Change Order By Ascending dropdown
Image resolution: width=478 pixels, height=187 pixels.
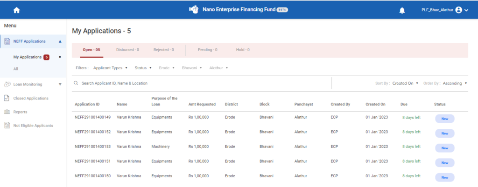455,83
